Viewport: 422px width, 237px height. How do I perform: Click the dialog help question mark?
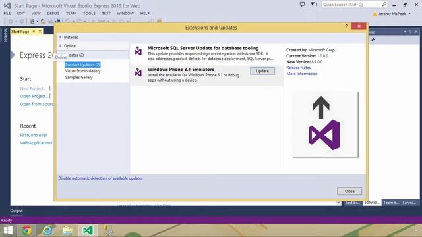[347, 26]
